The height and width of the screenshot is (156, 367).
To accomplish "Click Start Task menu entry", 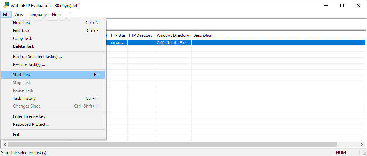I will click(53, 75).
